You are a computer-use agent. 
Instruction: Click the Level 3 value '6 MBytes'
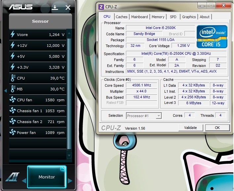pyautogui.click(x=194, y=103)
